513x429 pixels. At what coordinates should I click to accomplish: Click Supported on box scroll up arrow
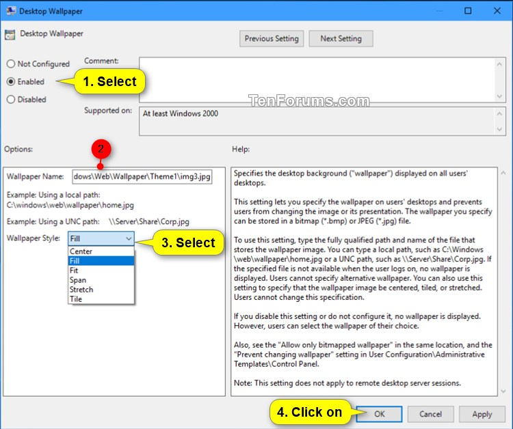[499, 113]
